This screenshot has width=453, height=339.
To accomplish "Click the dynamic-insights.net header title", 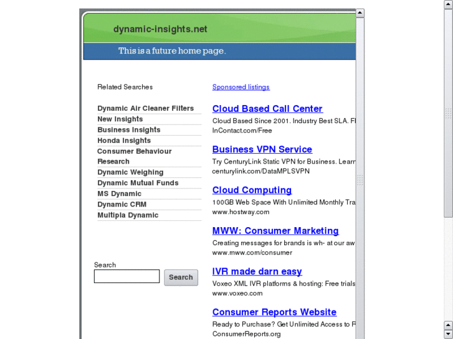I will [x=160, y=29].
